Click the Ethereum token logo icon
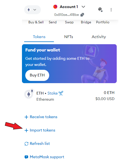The image size is (122, 166). pos(29,94)
